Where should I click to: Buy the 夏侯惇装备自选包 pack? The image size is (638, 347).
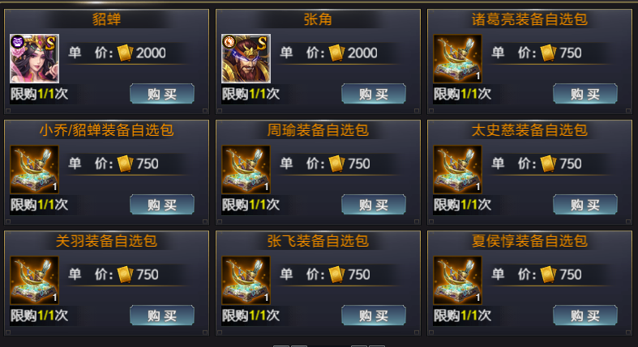585,315
